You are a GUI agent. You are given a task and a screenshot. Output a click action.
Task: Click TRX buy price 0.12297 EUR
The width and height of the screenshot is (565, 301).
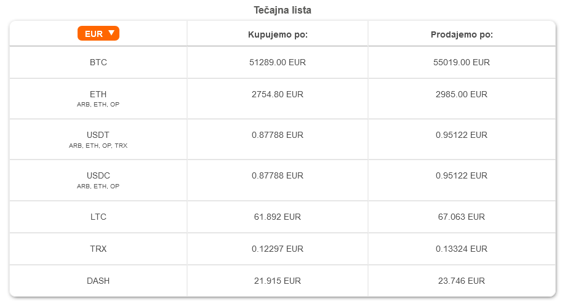coord(278,249)
